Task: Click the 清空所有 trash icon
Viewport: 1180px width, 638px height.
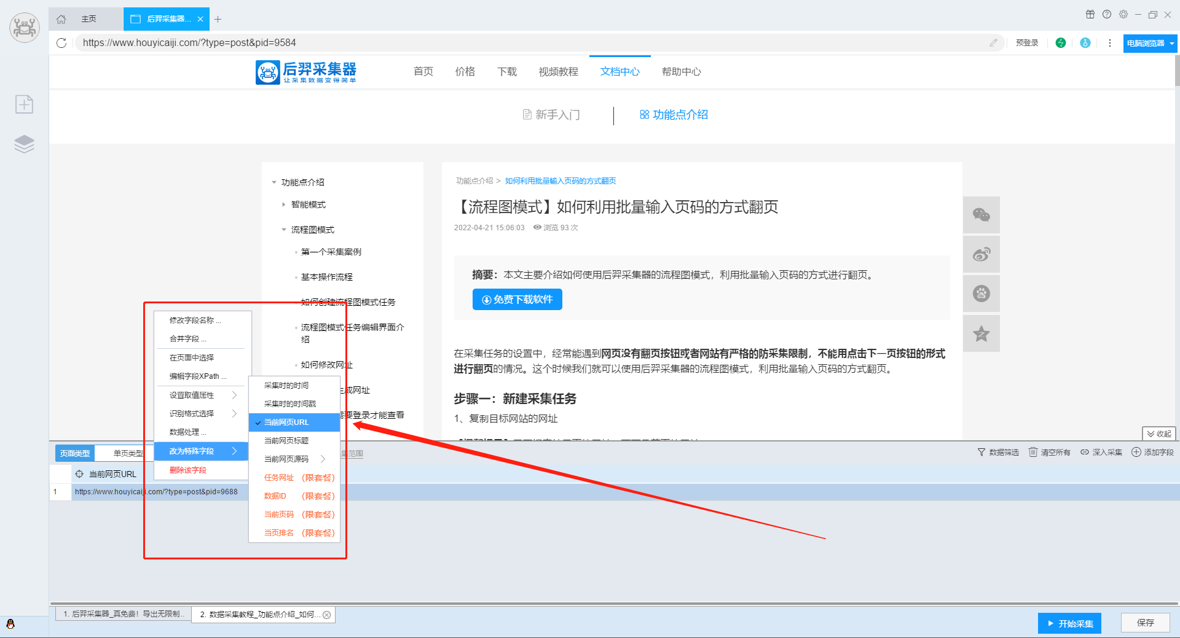Action: pos(1033,452)
